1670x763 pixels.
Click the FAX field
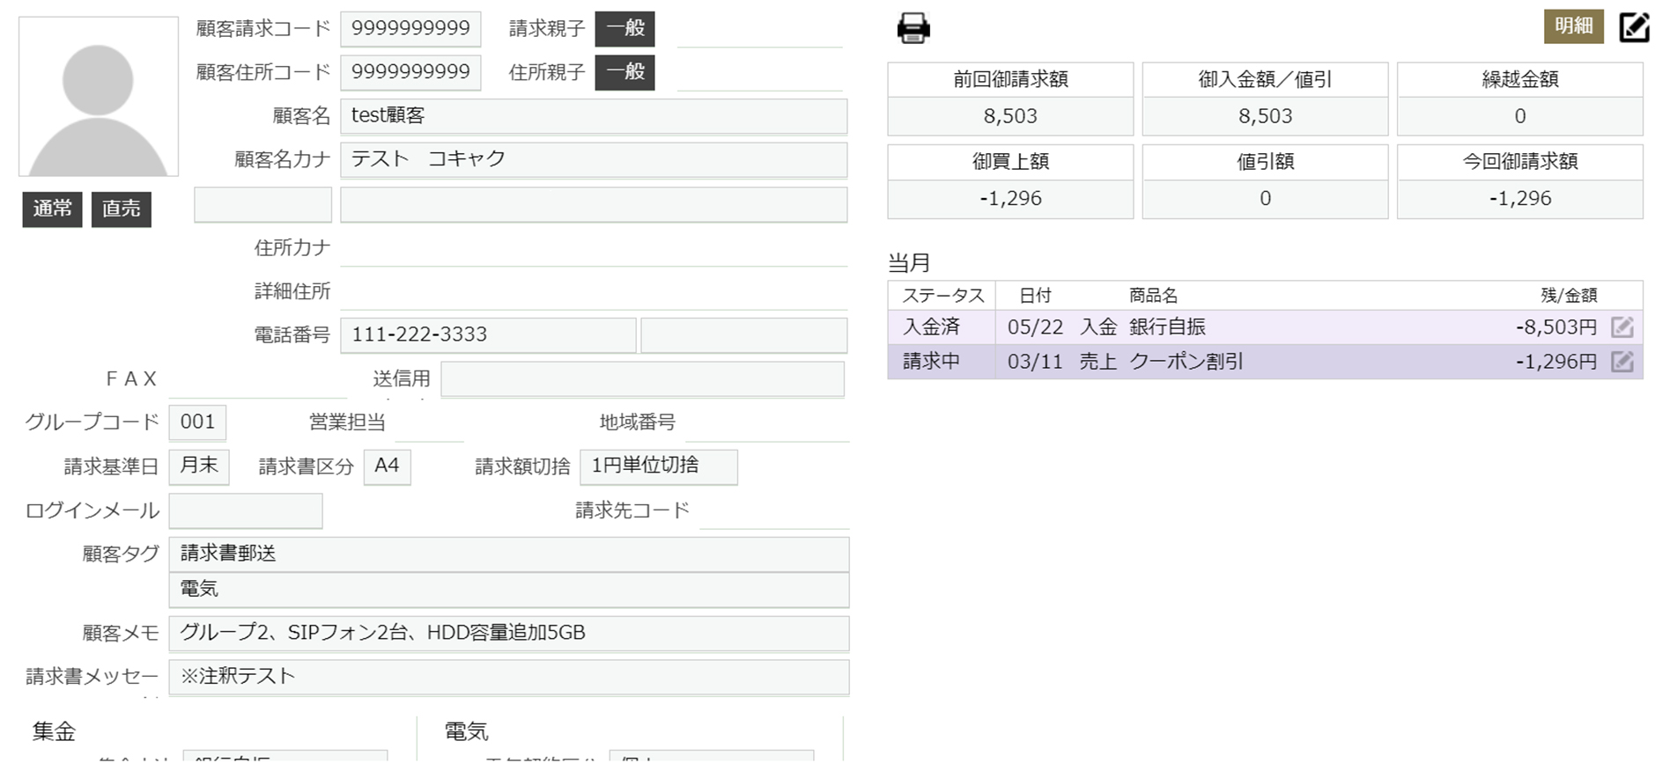[x=257, y=379]
